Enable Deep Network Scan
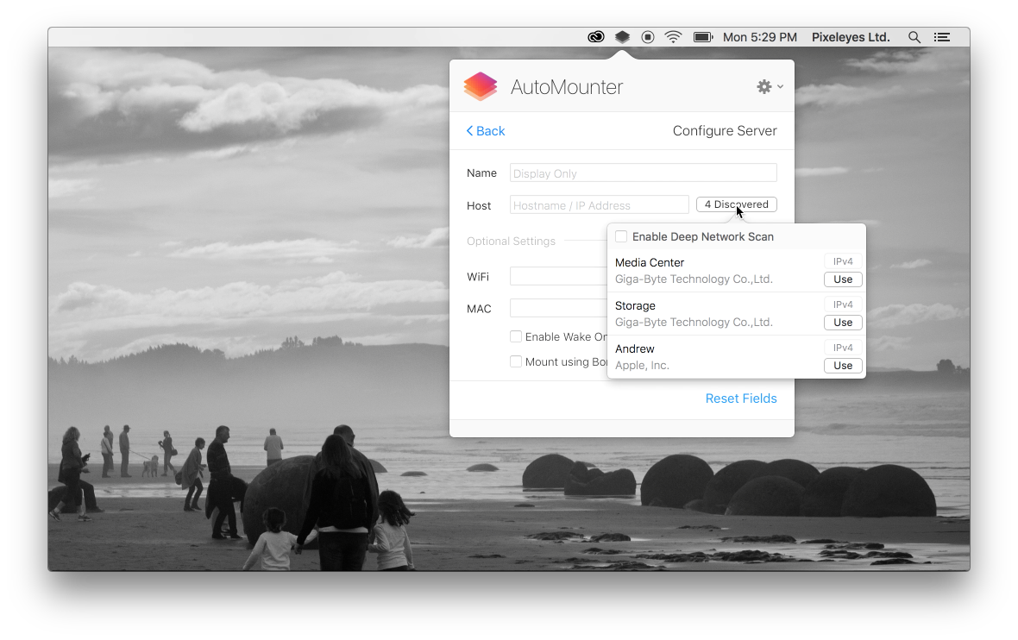The width and height of the screenshot is (1018, 640). 620,235
